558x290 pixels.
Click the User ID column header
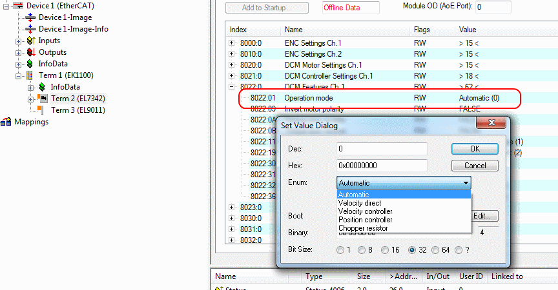(x=471, y=276)
